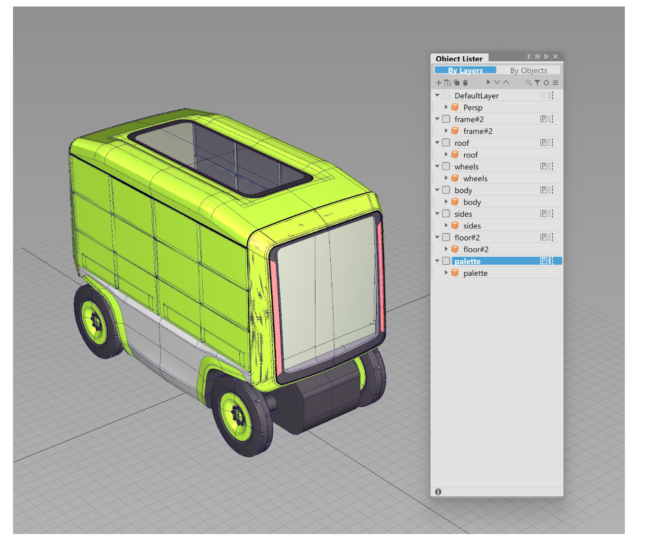Click the orange cube icon of palette object
The width and height of the screenshot is (668, 554).
tap(455, 273)
